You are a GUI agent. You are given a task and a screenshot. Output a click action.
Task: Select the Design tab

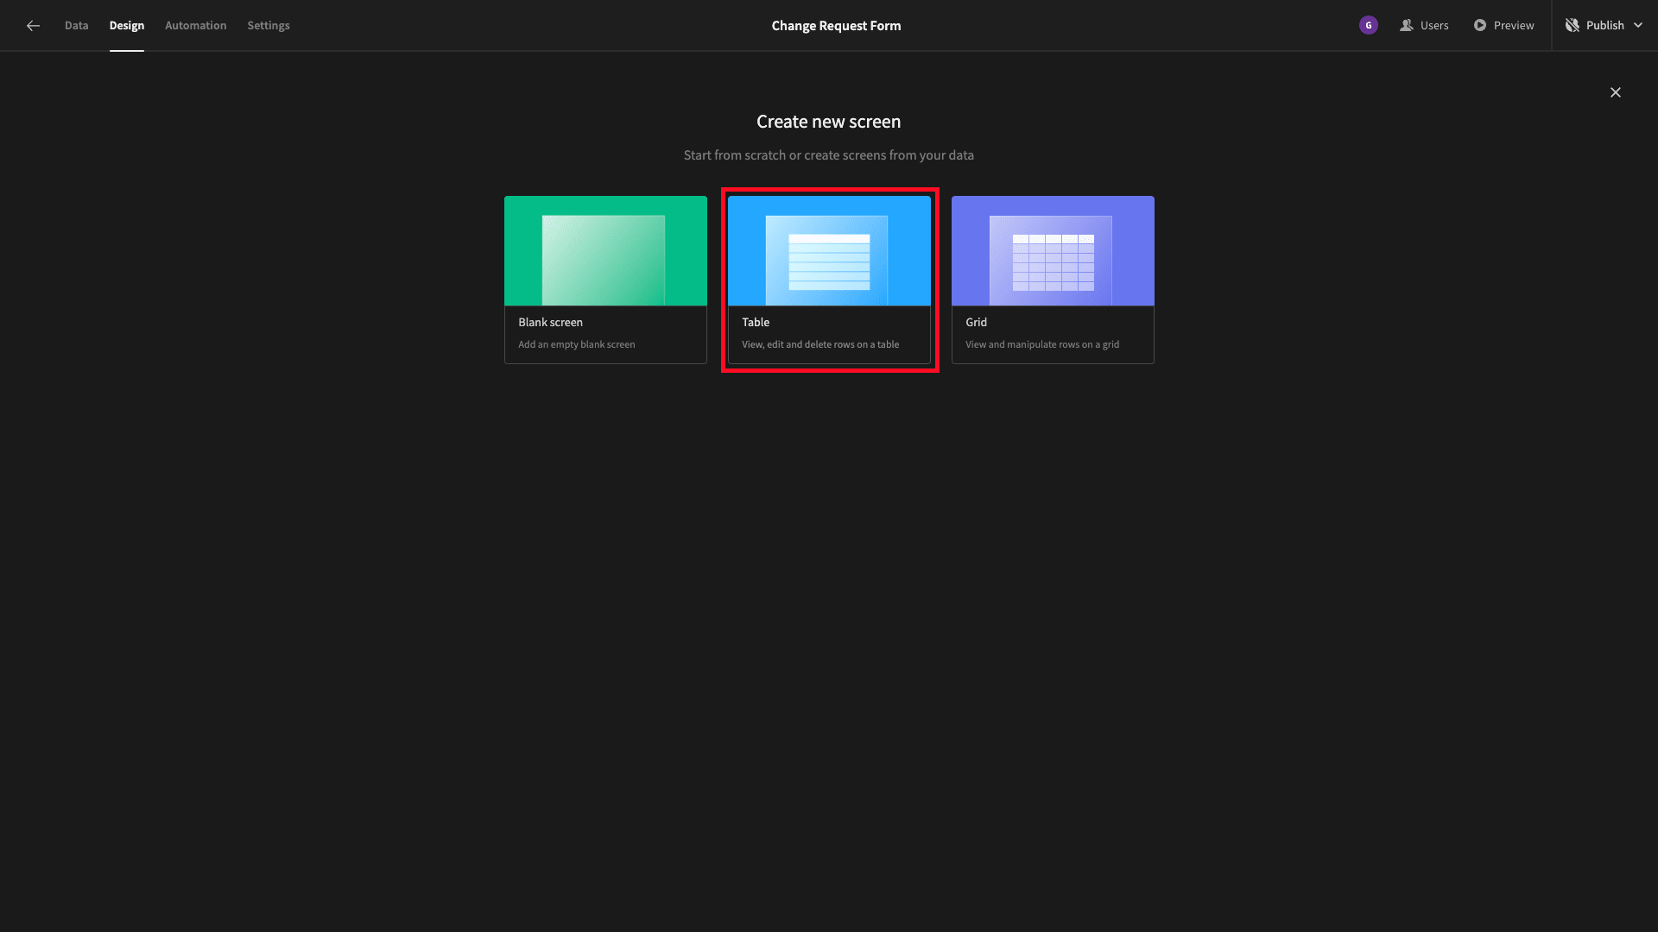(126, 25)
